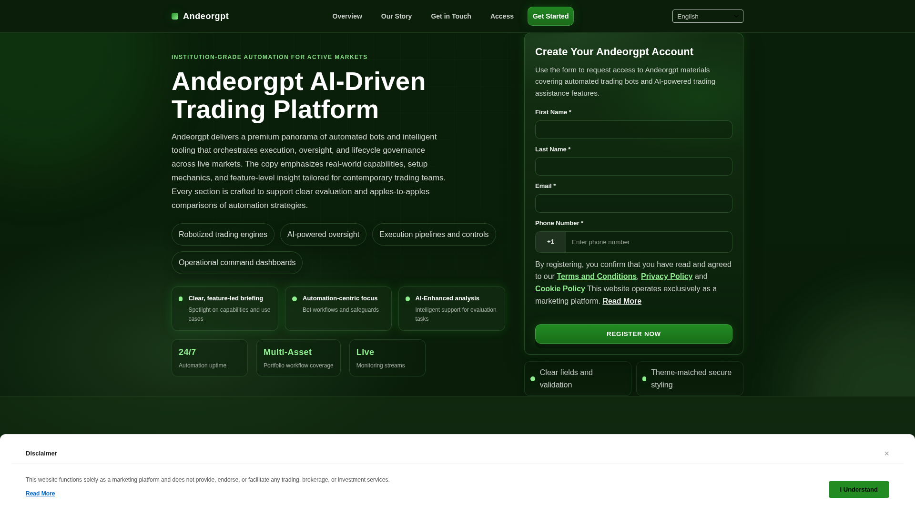Click the Phone Number * label
Screen dimensions: 915x514
tap(559, 223)
